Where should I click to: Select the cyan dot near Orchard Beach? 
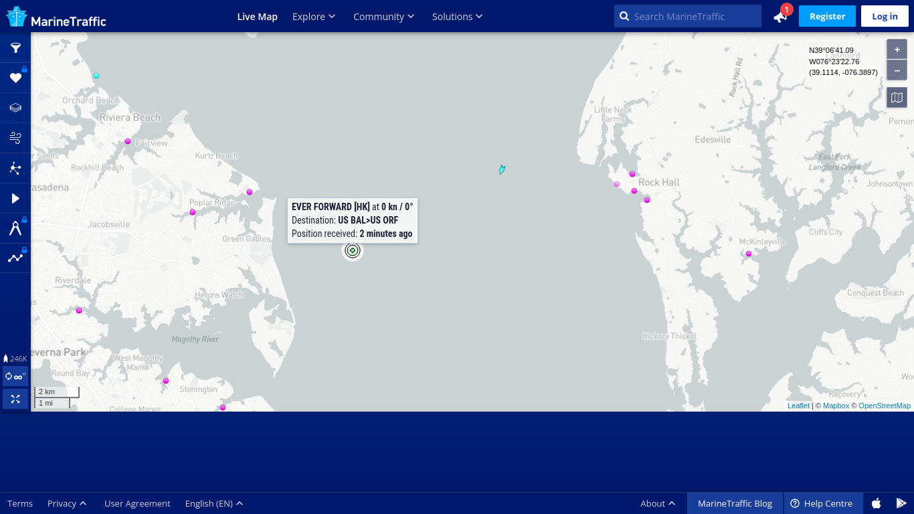pos(96,76)
